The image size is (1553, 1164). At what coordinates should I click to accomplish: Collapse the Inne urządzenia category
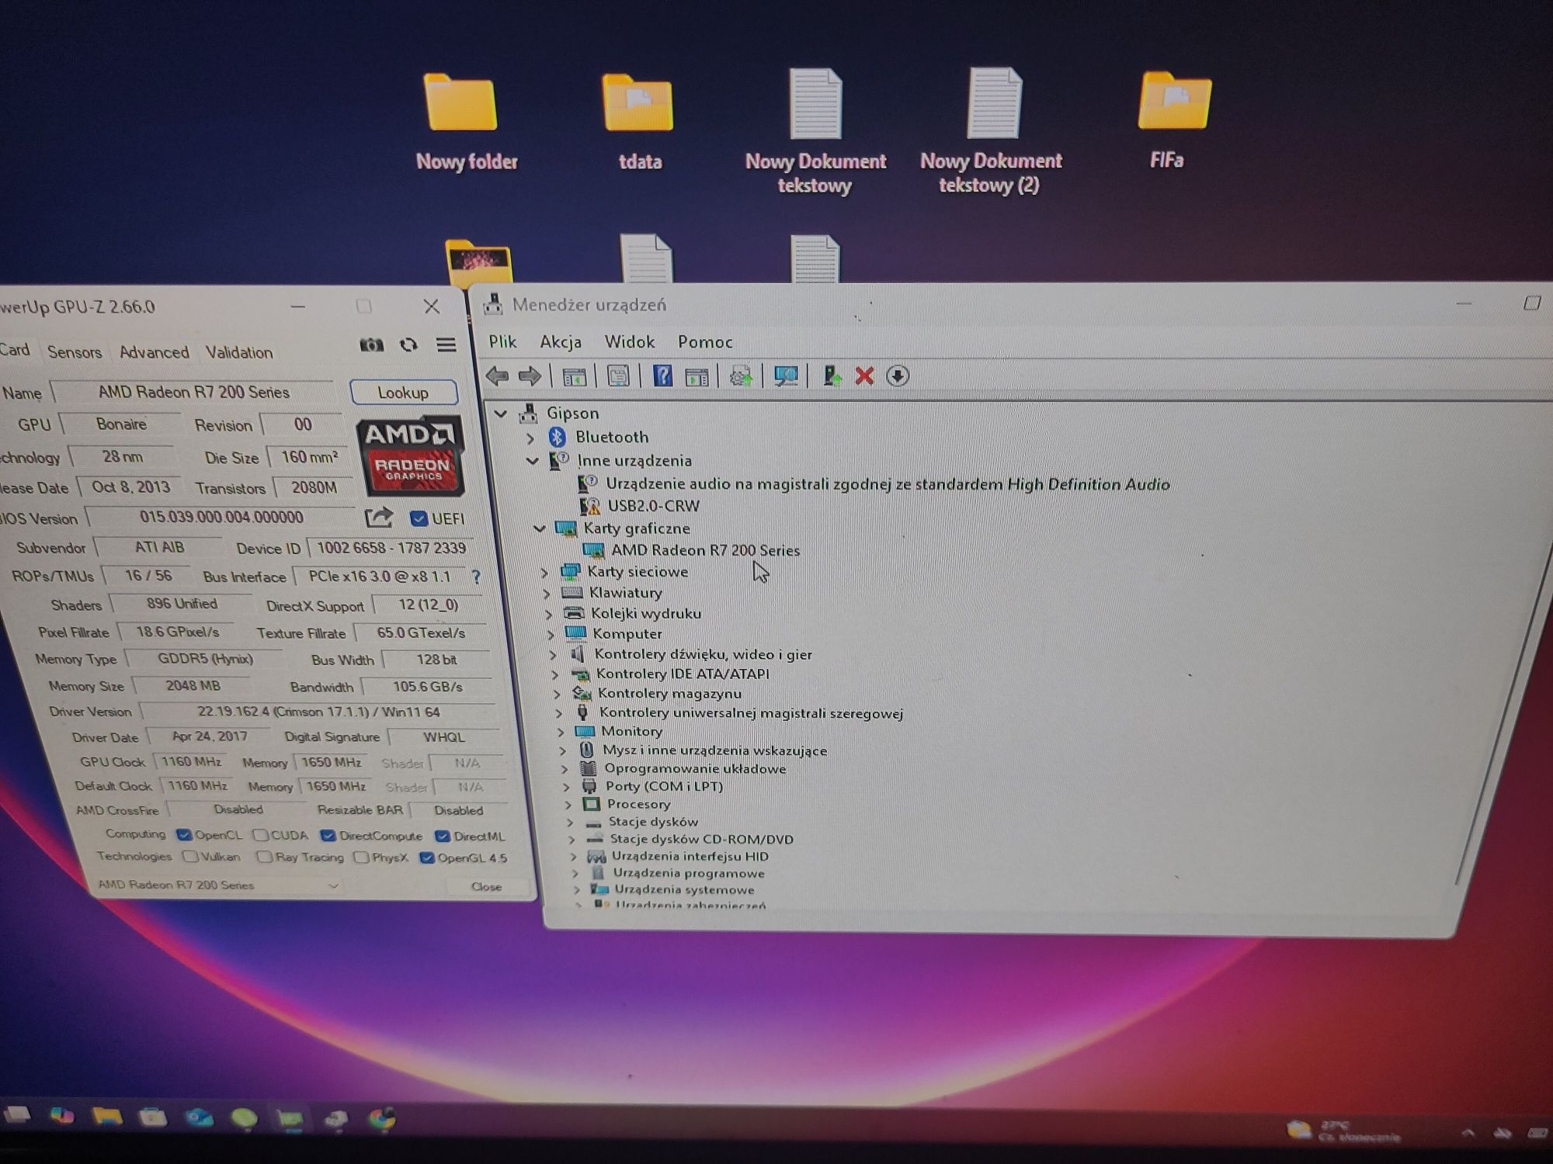click(533, 460)
